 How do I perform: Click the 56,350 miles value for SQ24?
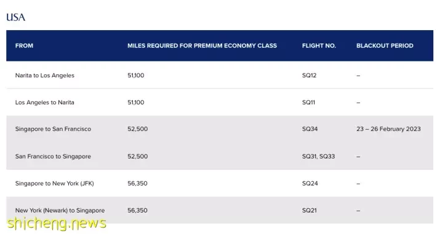coord(137,184)
